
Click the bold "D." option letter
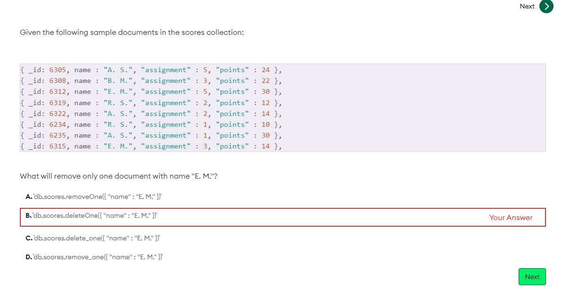click(29, 257)
